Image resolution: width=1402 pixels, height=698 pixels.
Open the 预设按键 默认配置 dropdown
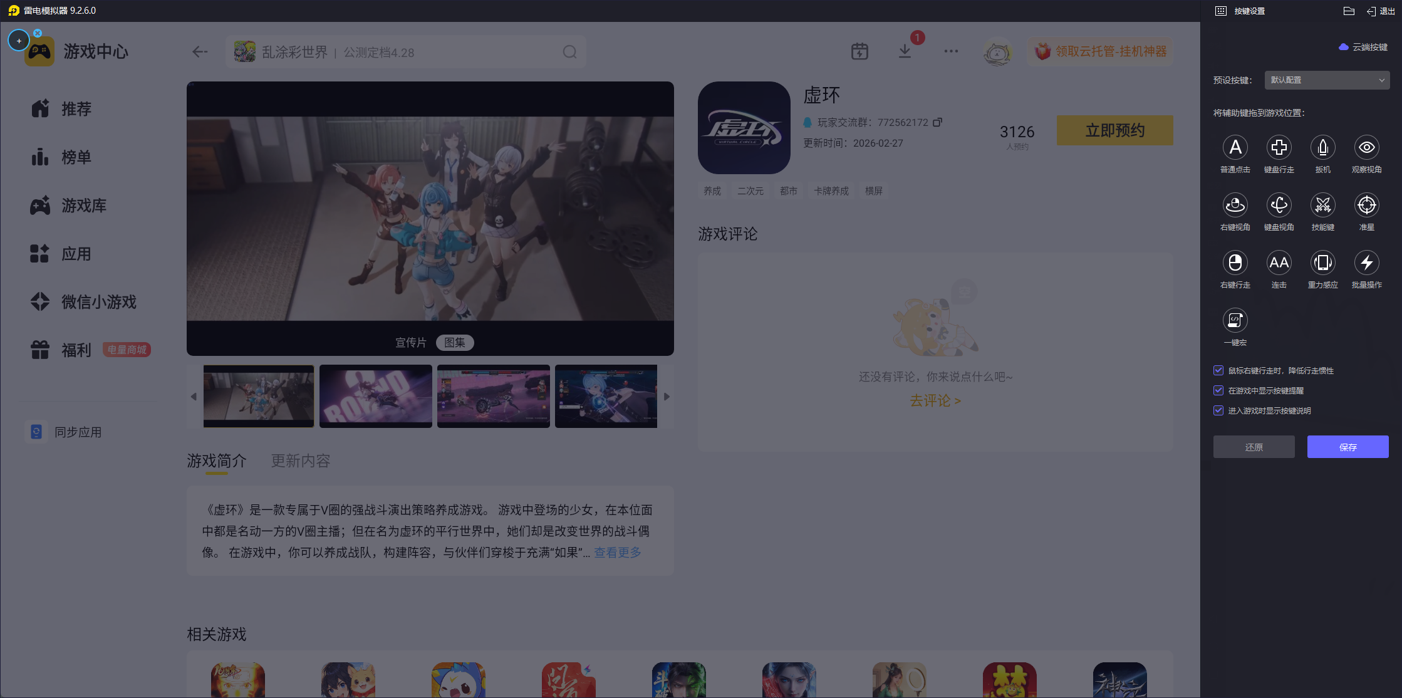[1327, 80]
